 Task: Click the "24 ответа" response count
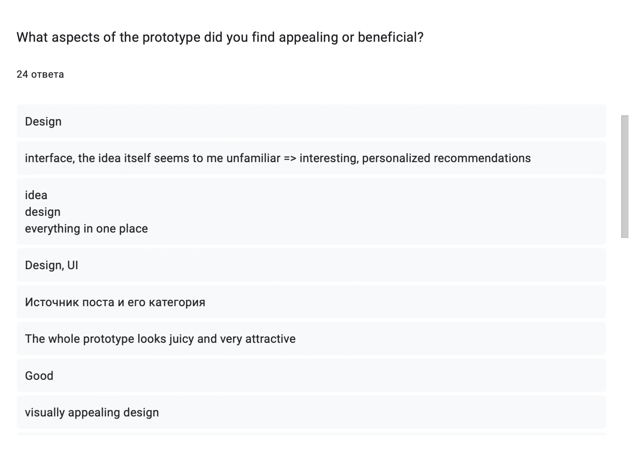(40, 74)
